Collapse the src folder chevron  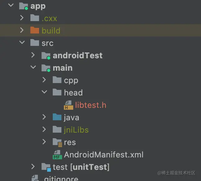[x=22, y=42]
